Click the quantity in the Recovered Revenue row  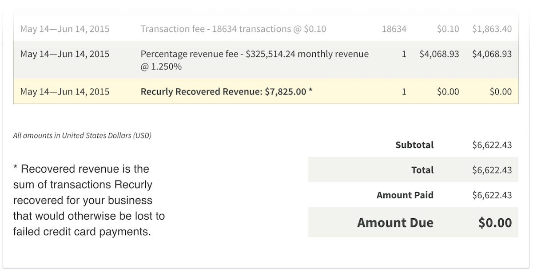pyautogui.click(x=404, y=92)
